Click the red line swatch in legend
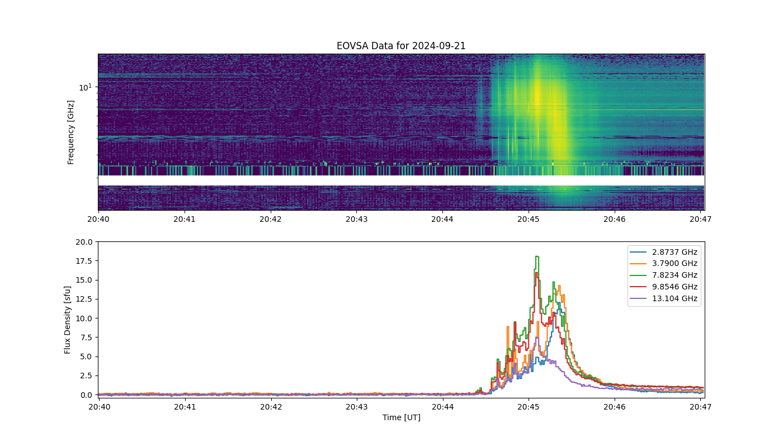 (x=639, y=287)
